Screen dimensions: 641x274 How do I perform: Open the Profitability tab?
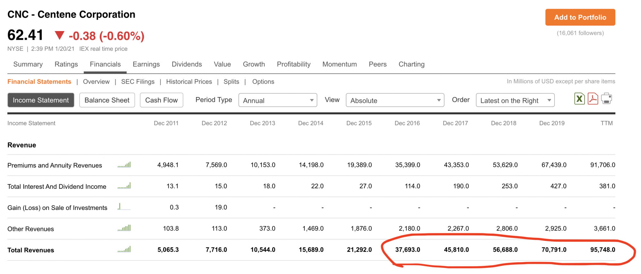(294, 64)
